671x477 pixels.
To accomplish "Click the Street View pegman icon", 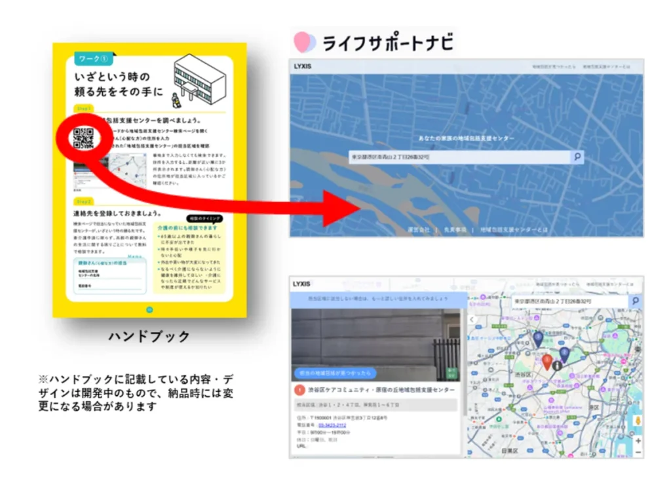I will point(638,421).
